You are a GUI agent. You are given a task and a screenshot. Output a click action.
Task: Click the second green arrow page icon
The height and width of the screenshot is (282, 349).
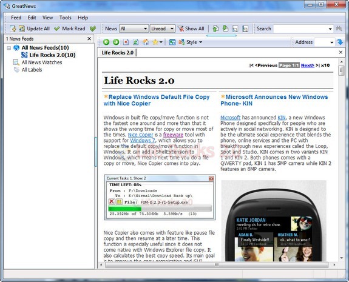point(225,29)
